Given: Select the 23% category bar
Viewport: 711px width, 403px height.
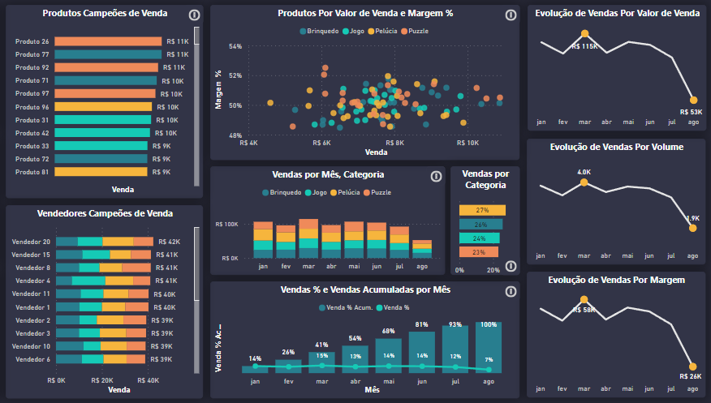Looking at the screenshot, I should click(x=479, y=252).
